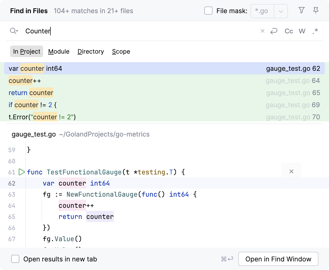Click the filter search results icon

click(301, 10)
